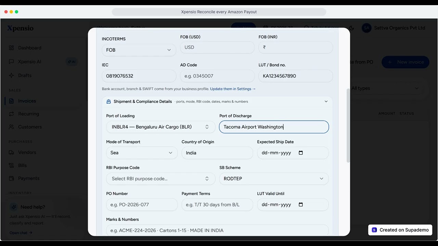
Task: Click the Marks & Numbers input field
Action: pyautogui.click(x=217, y=230)
